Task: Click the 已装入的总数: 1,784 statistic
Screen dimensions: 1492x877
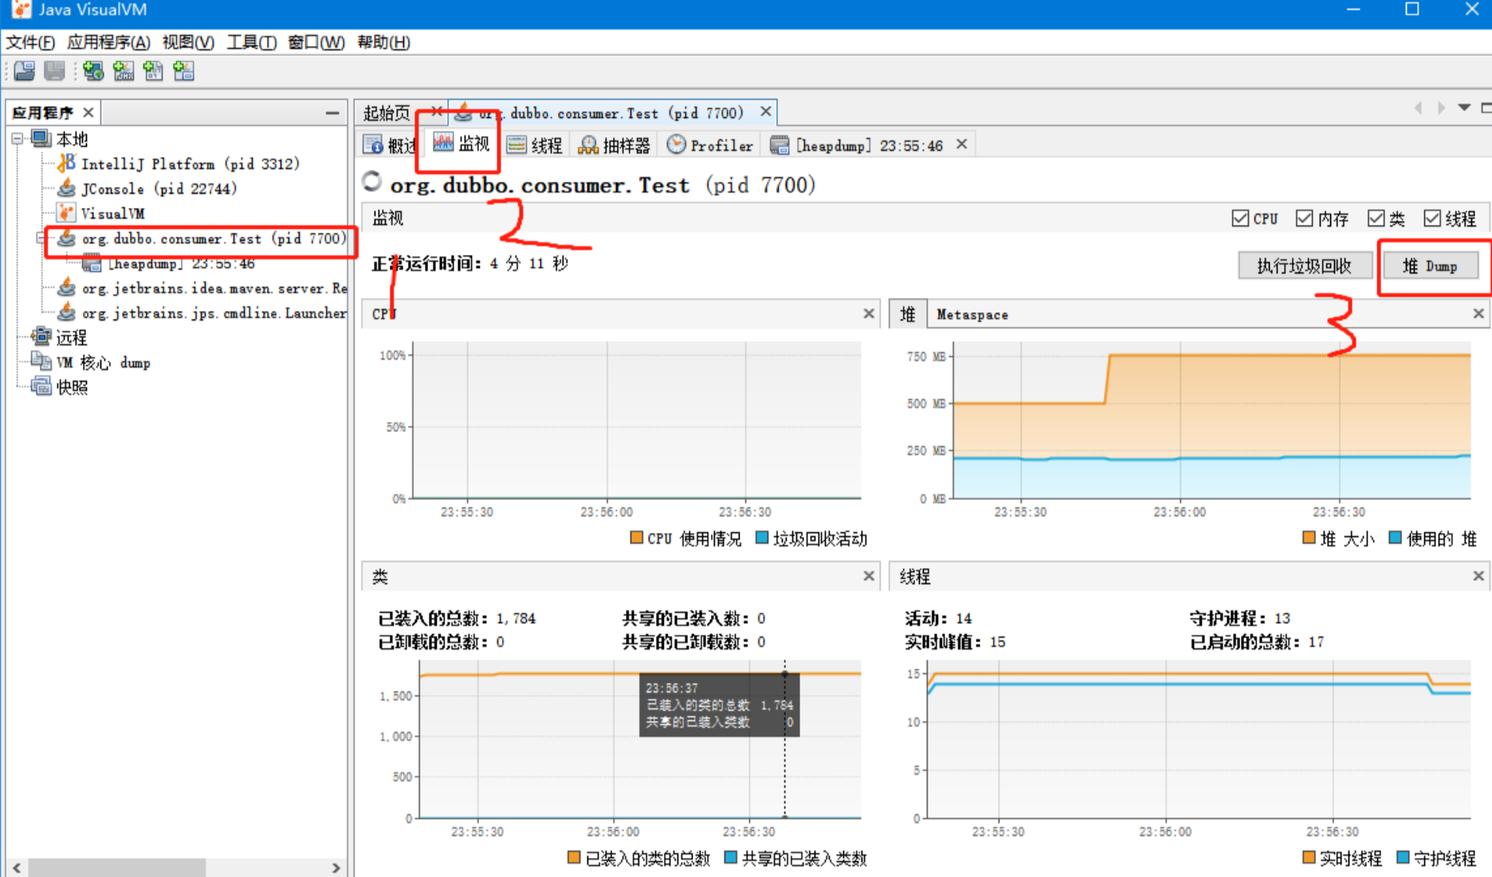Action: (x=457, y=618)
